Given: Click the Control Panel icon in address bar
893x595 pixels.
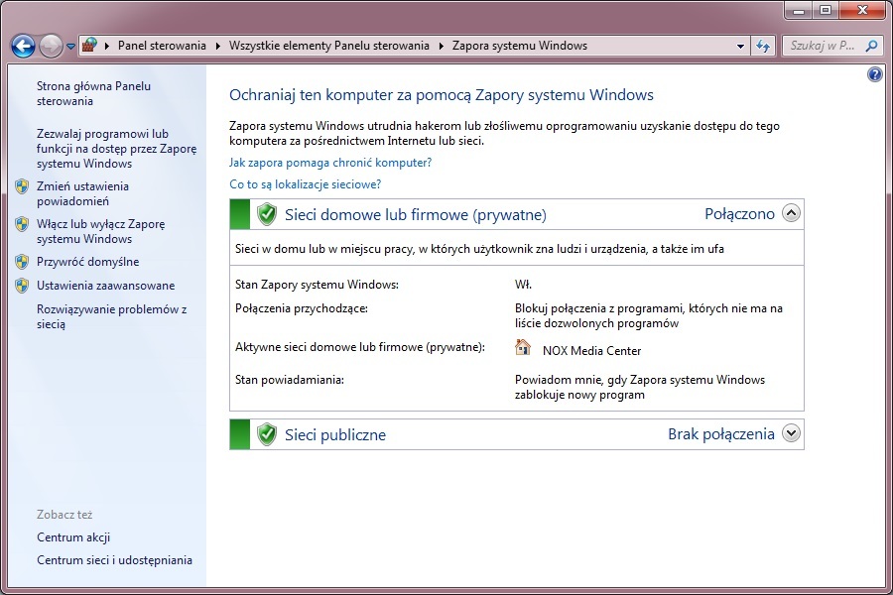Looking at the screenshot, I should [x=89, y=46].
